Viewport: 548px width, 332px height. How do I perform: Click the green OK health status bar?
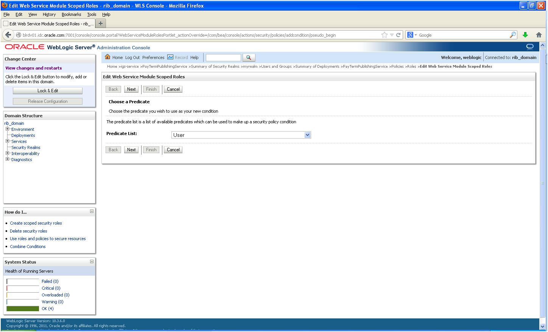[23, 309]
